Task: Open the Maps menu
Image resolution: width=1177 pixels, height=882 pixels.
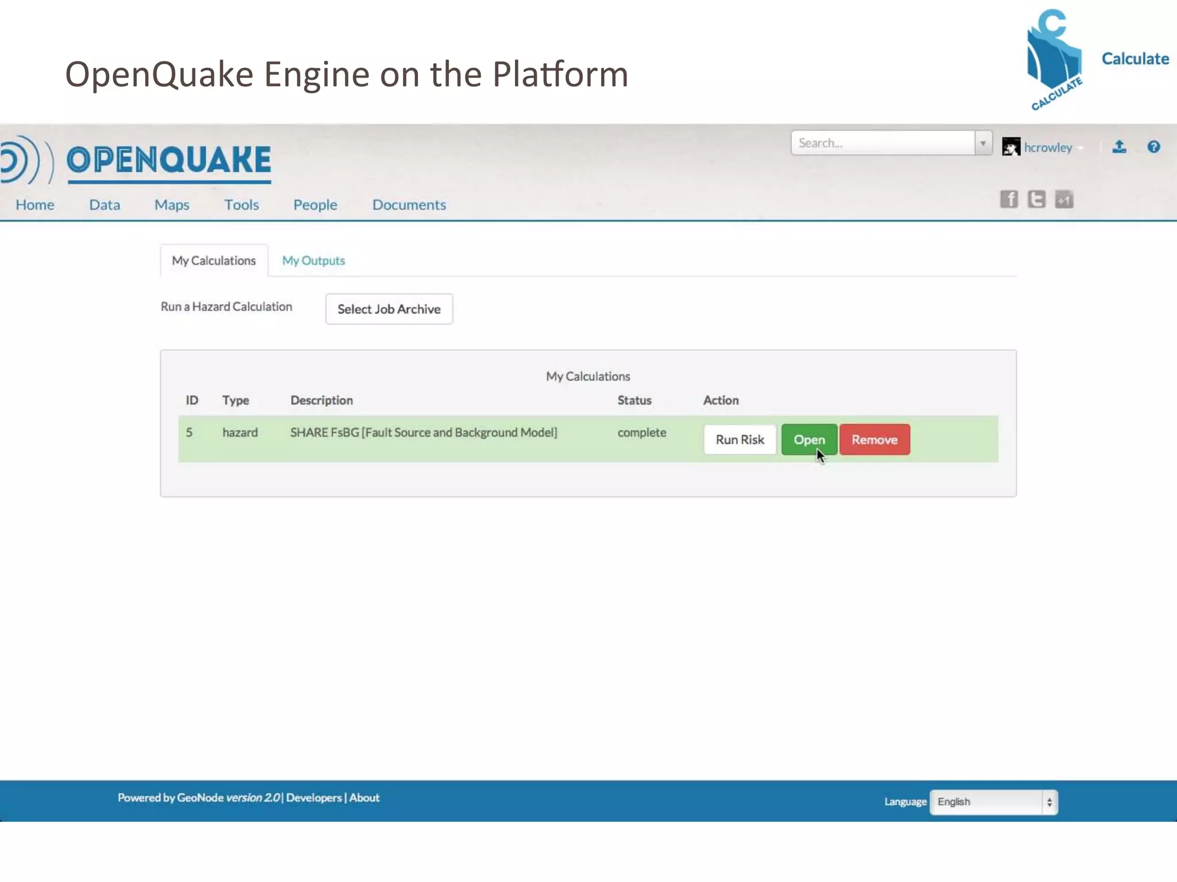Action: [x=172, y=204]
